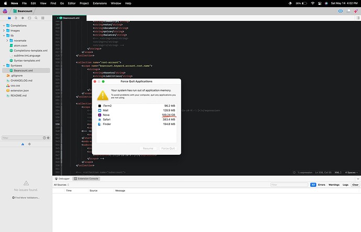This screenshot has height=232, width=361.
Task: Clear the console output
Action: 355,185
